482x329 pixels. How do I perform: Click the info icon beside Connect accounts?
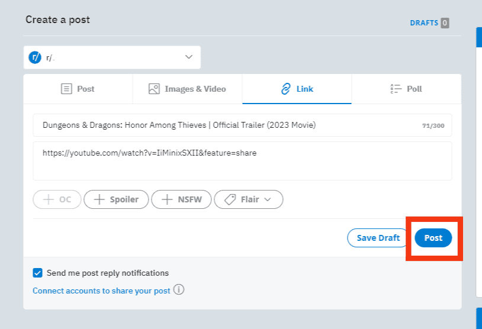(x=179, y=290)
